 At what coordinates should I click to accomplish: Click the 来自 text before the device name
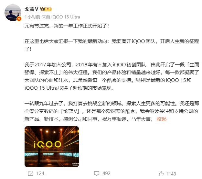[x=46, y=17]
